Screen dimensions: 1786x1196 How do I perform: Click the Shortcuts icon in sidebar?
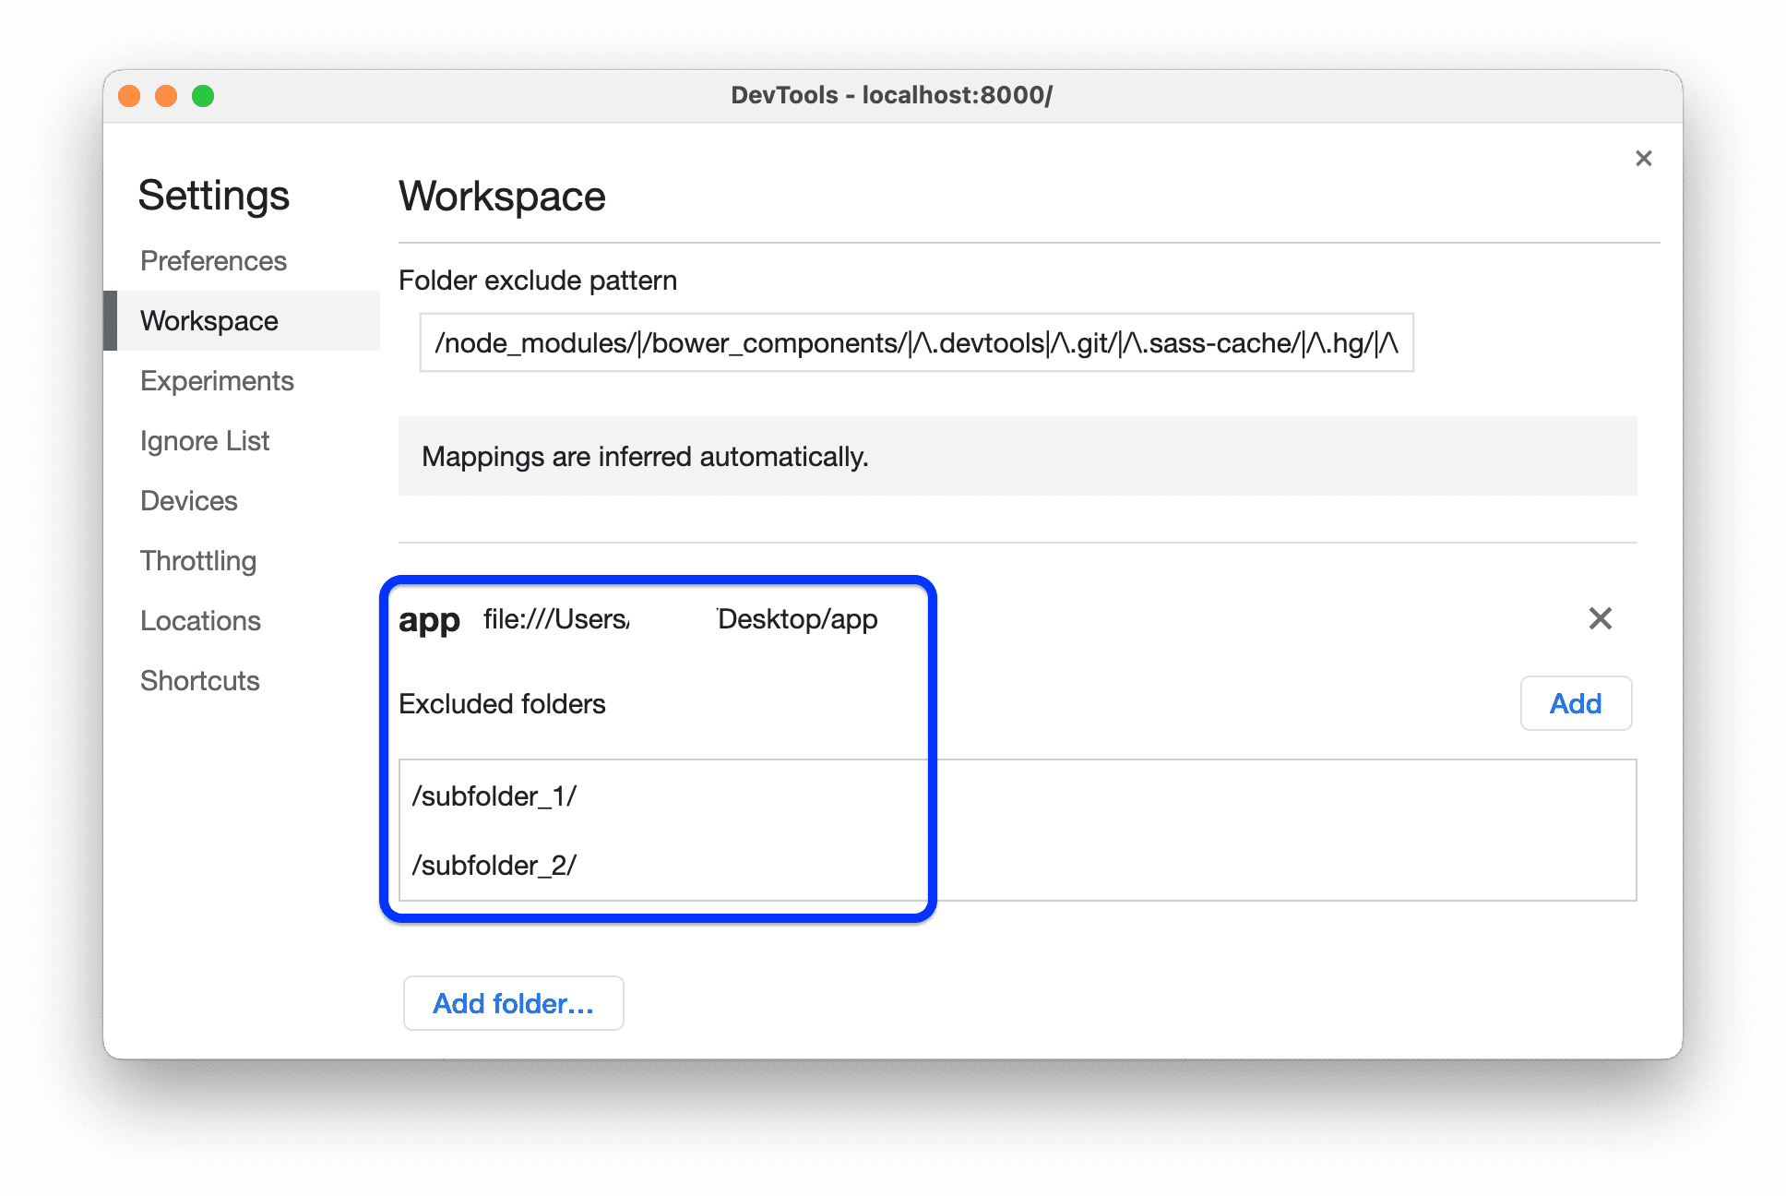200,679
